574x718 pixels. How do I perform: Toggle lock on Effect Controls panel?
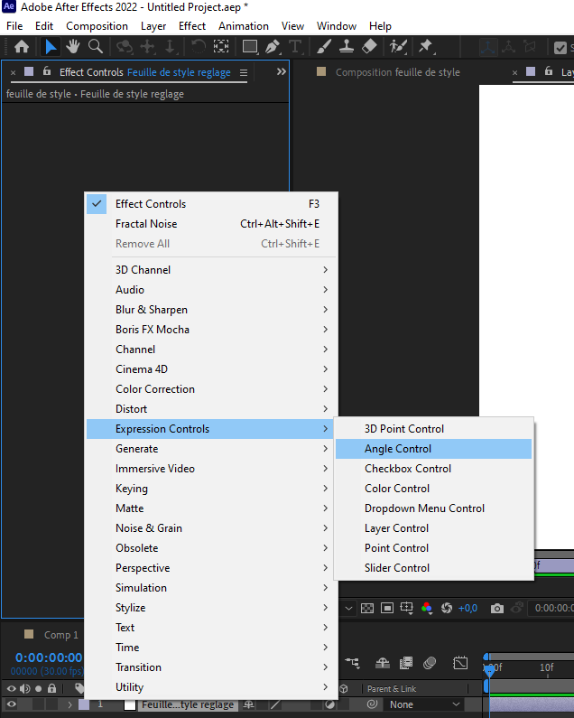46,72
